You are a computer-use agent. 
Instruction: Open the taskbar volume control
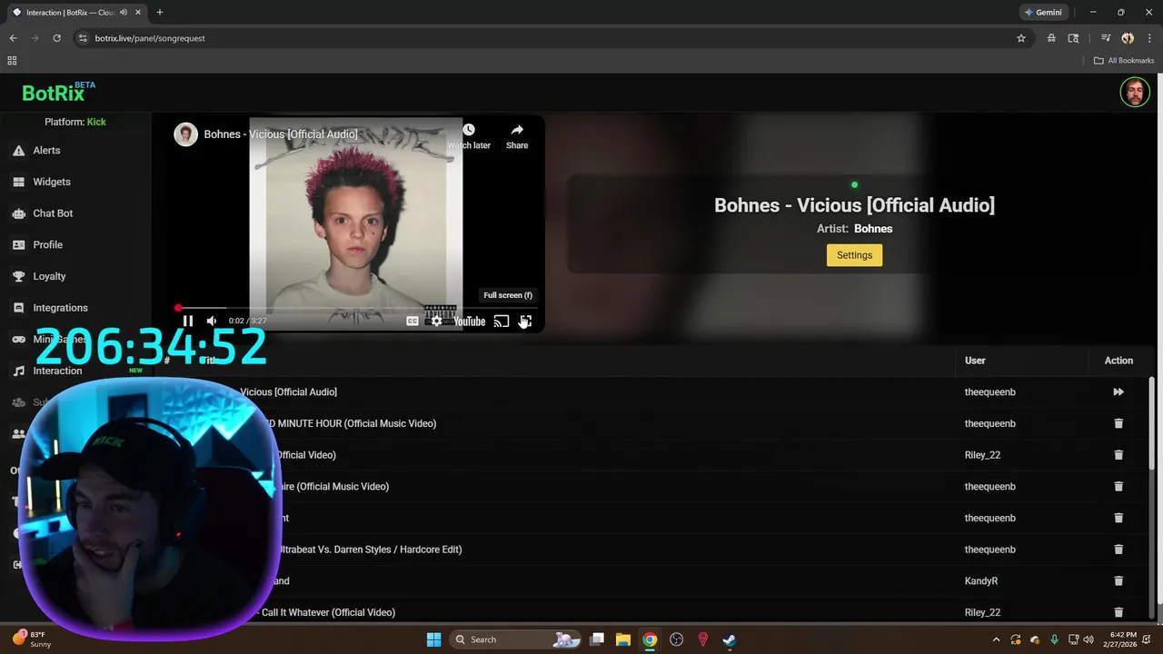1088,639
